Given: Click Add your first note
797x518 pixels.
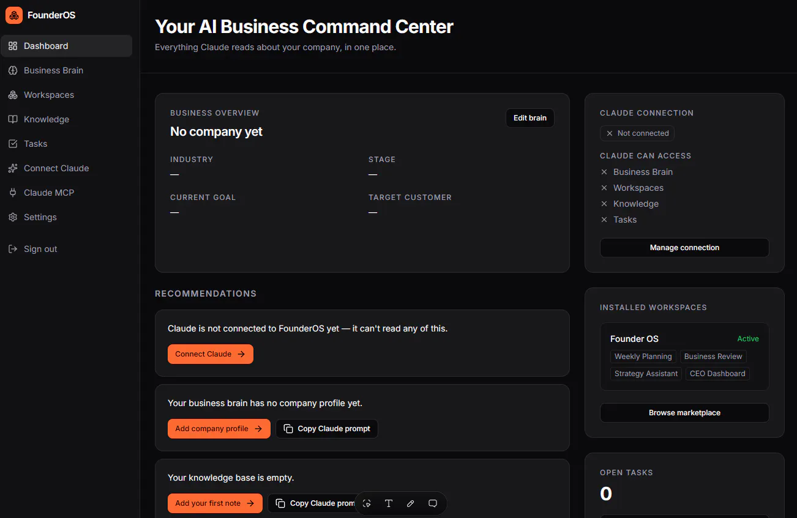Looking at the screenshot, I should 215,503.
